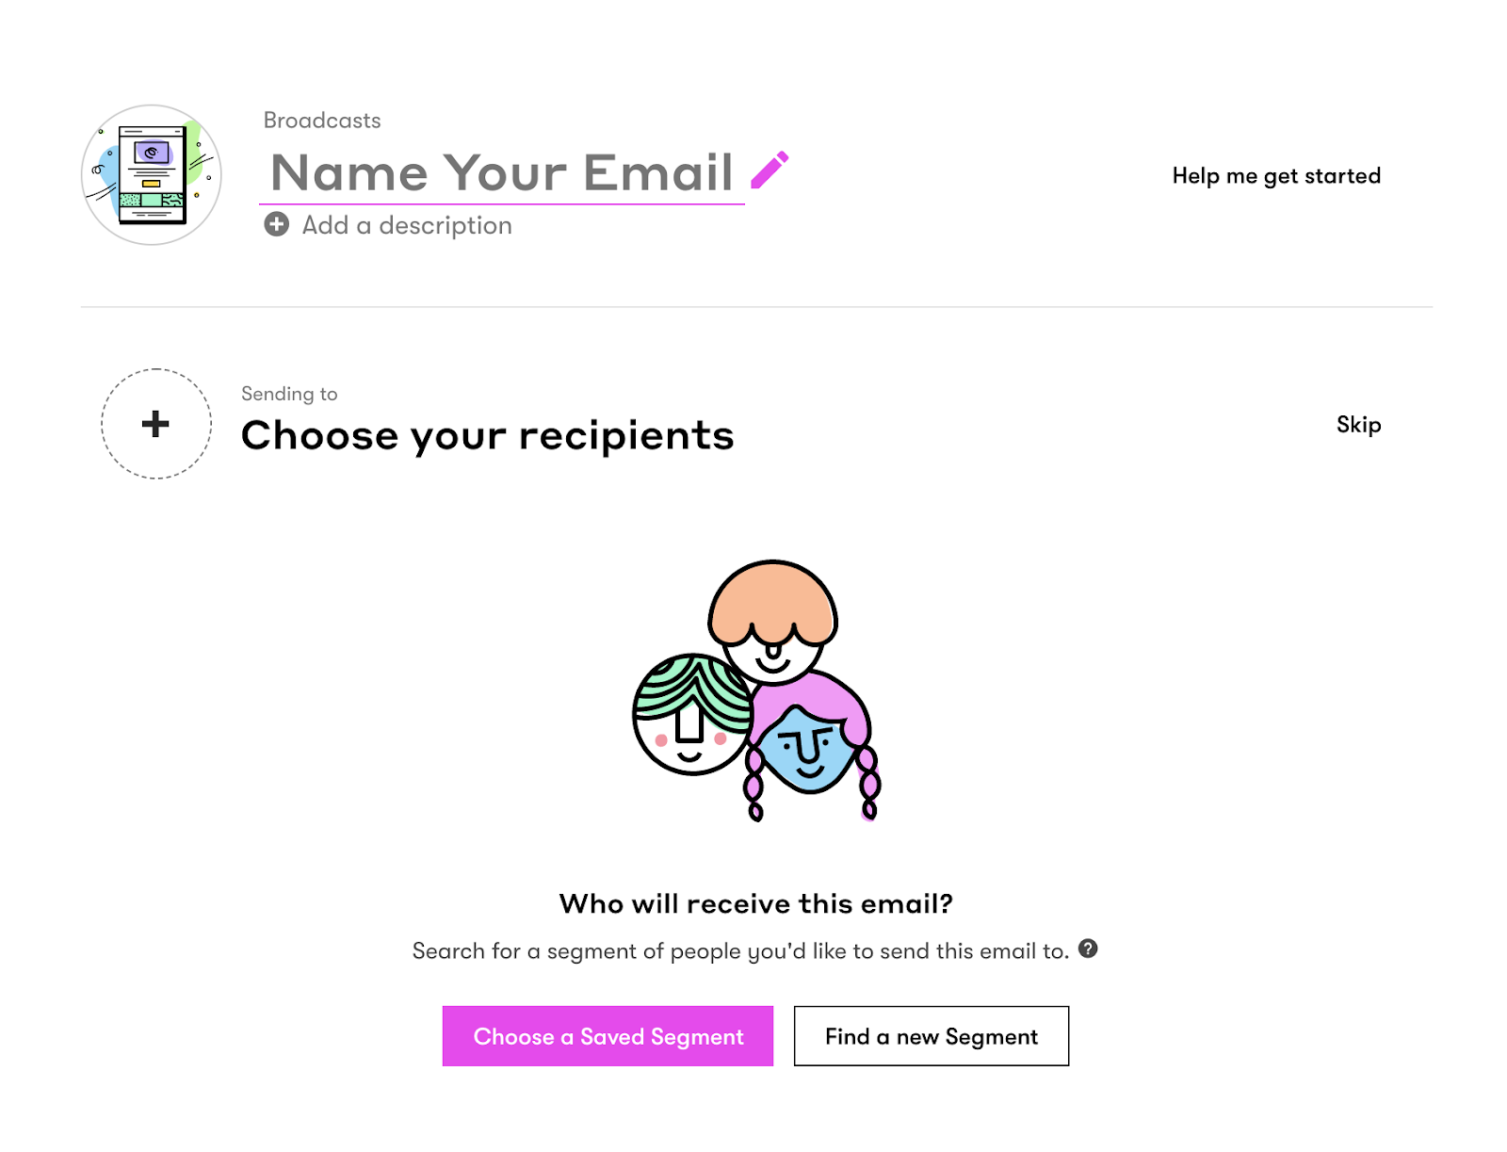Viewport: 1507px width, 1152px height.
Task: Edit the Name Your Email title field
Action: tap(502, 173)
